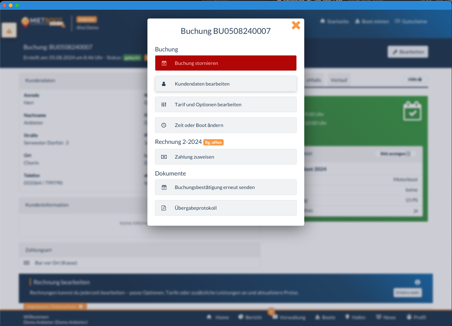
Task: Click the calendar-check icon for Buchungsbestätigung
Action: click(x=164, y=187)
